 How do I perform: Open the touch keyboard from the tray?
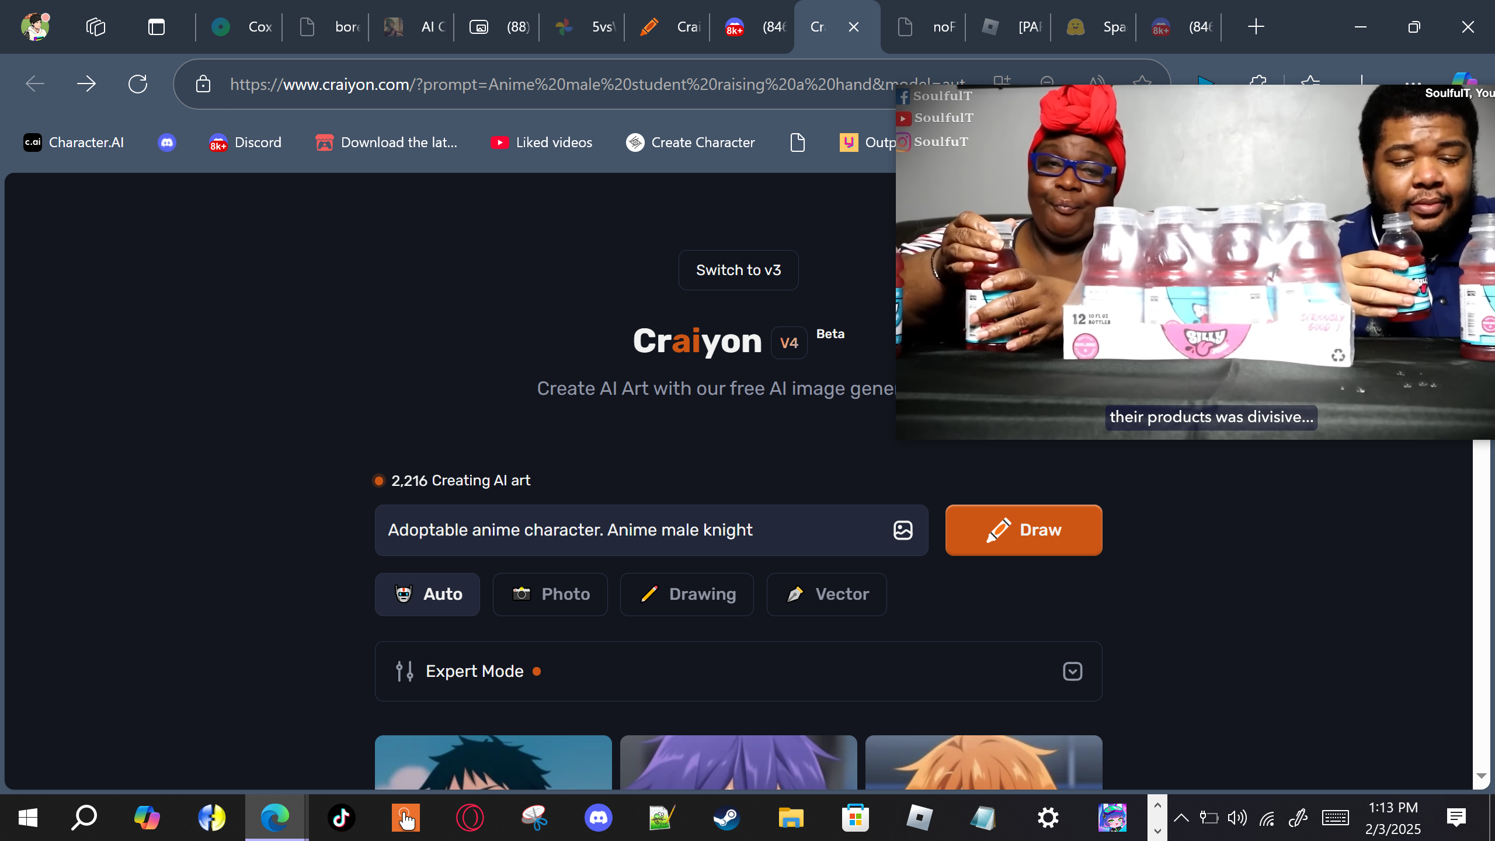pyautogui.click(x=1336, y=818)
